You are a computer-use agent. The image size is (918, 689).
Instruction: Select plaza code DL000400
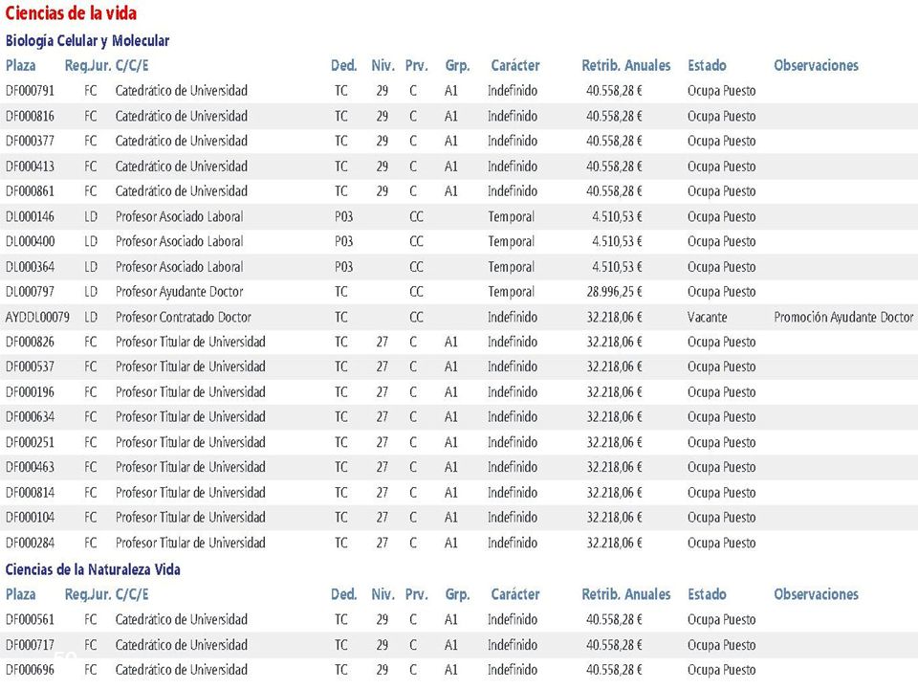click(x=30, y=241)
